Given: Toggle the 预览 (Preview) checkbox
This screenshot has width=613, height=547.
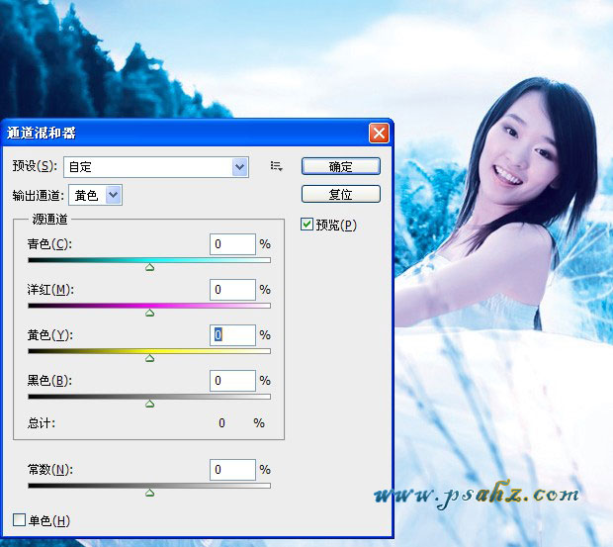Looking at the screenshot, I should coord(306,225).
